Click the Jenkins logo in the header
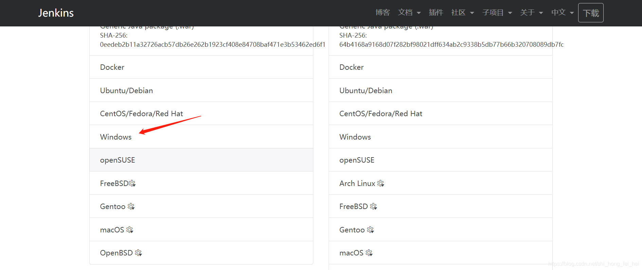This screenshot has height=270, width=642. coord(56,13)
